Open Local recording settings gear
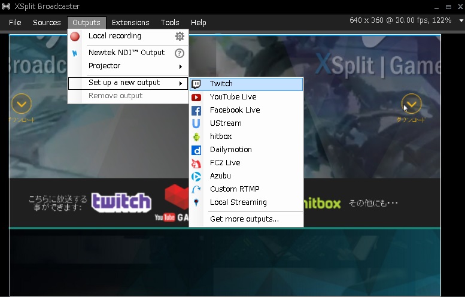 pos(180,36)
